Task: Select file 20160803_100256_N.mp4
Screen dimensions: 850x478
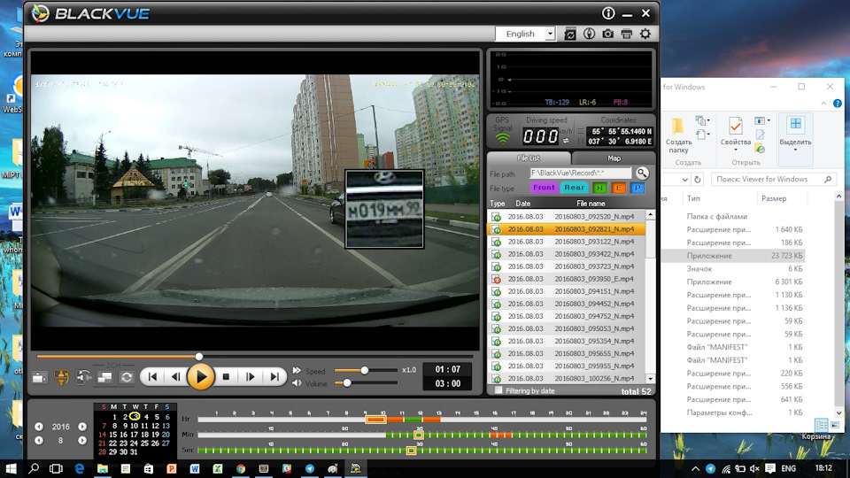Action: click(567, 378)
